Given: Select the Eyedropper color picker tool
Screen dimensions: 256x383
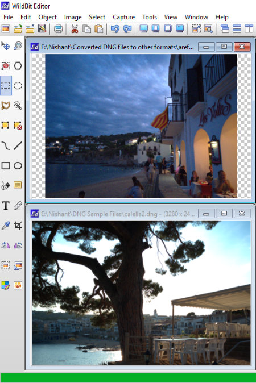Looking at the screenshot, I should 6,226.
